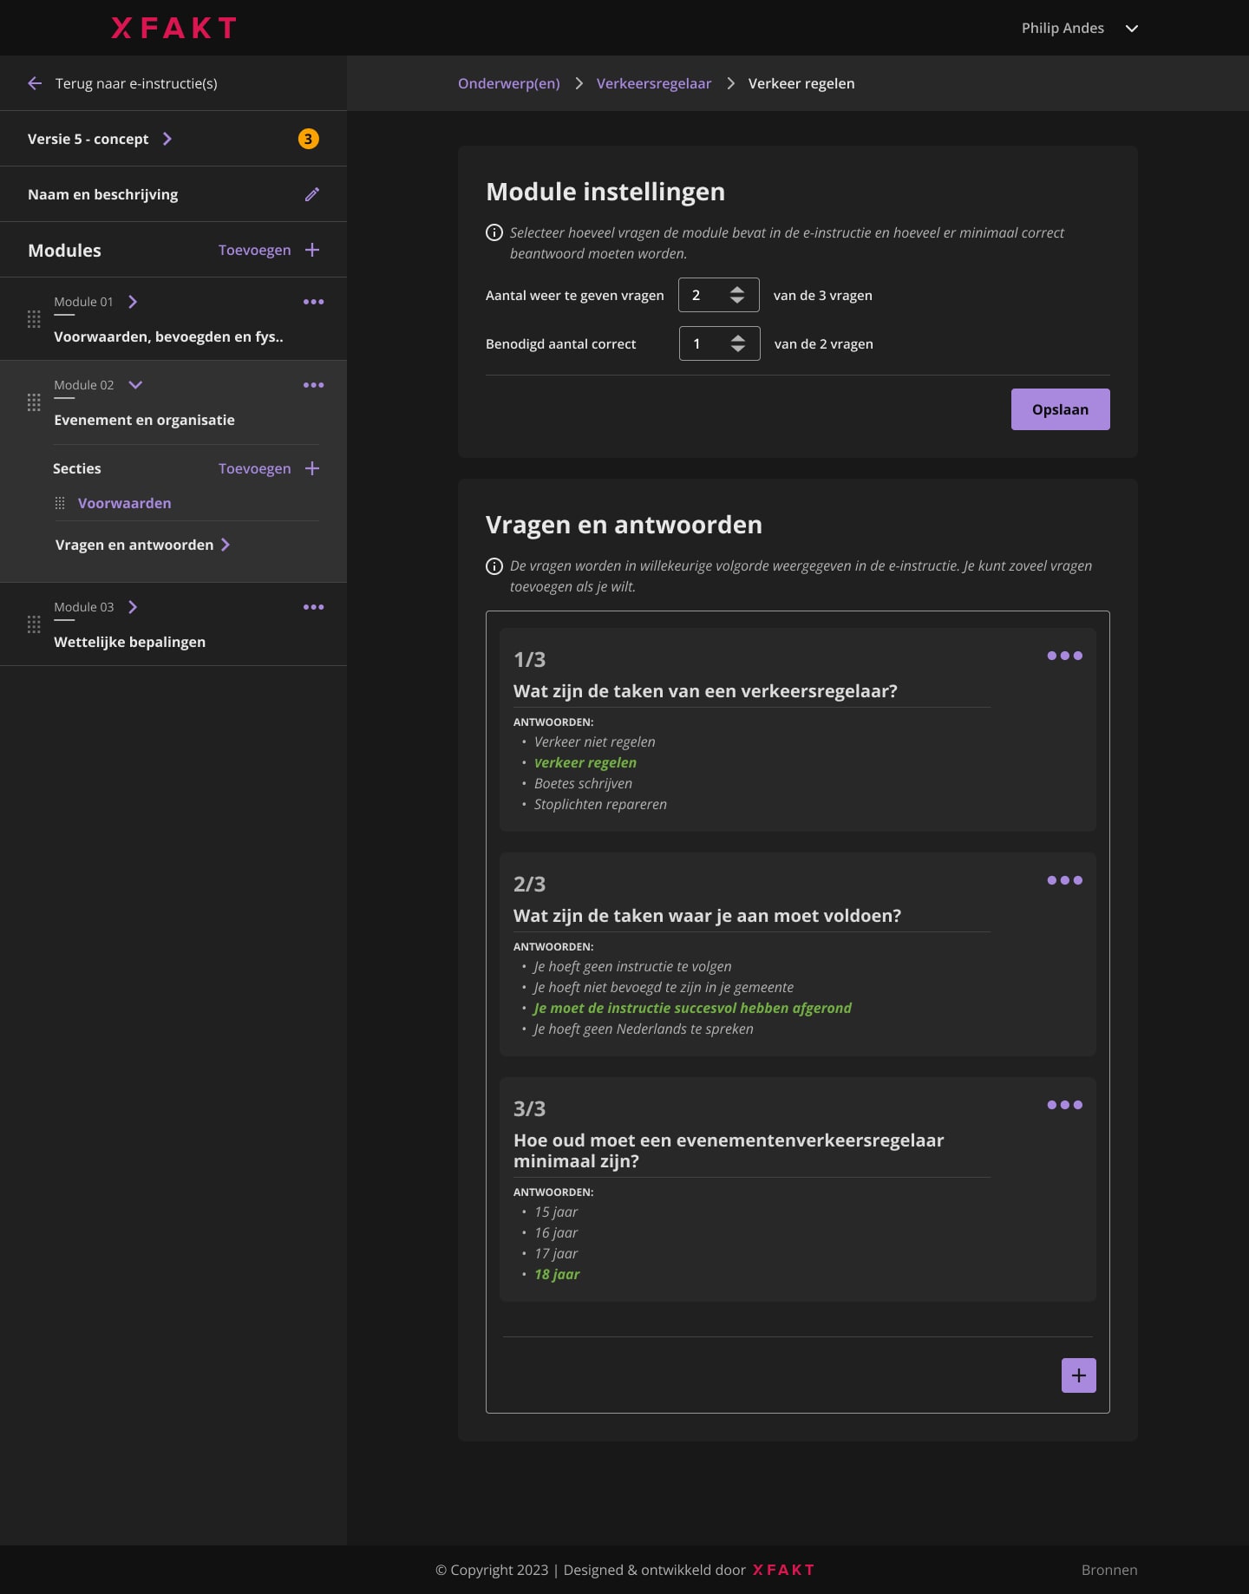Screen dimensions: 1249x1594
Task: Open three-dot menu for Module 03
Action: tap(313, 607)
